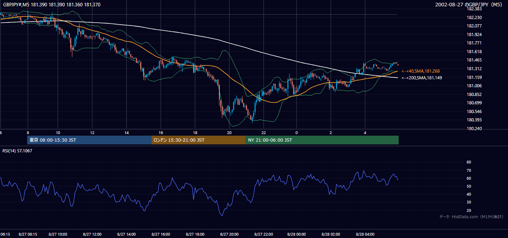This screenshot has width=508, height=238.
Task: Click price axis value 181.465
Action: click(474, 60)
